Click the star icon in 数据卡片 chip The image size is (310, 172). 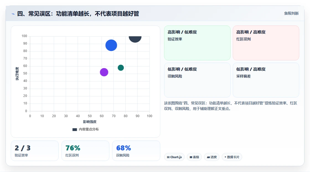point(225,157)
